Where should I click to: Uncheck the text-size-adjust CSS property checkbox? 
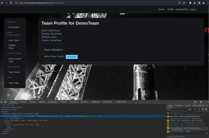168,131
